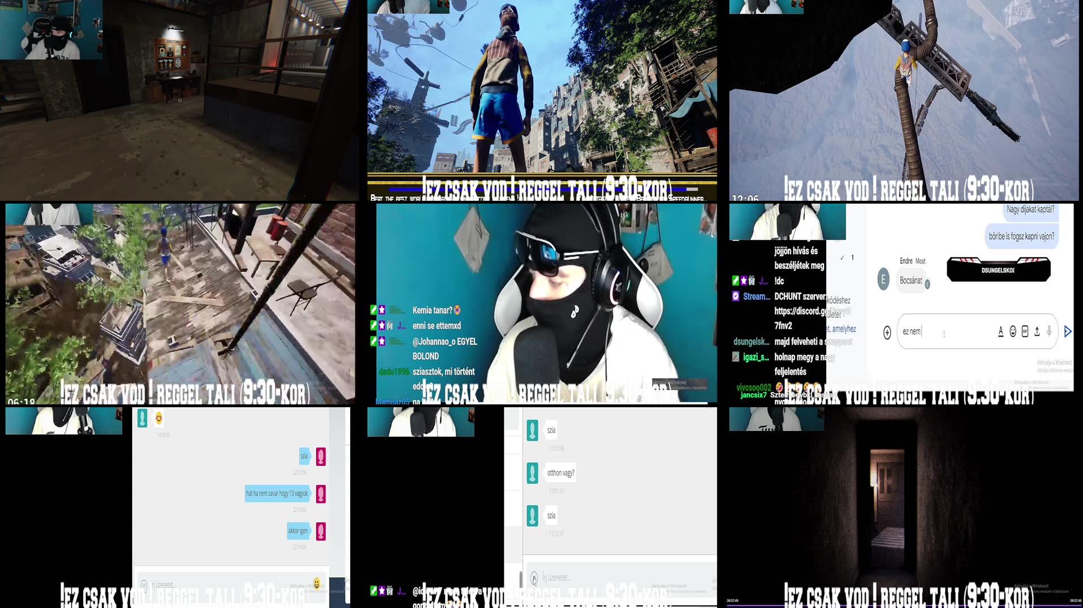
Task: Open frame of character climbing the pipe
Action: 904,100
